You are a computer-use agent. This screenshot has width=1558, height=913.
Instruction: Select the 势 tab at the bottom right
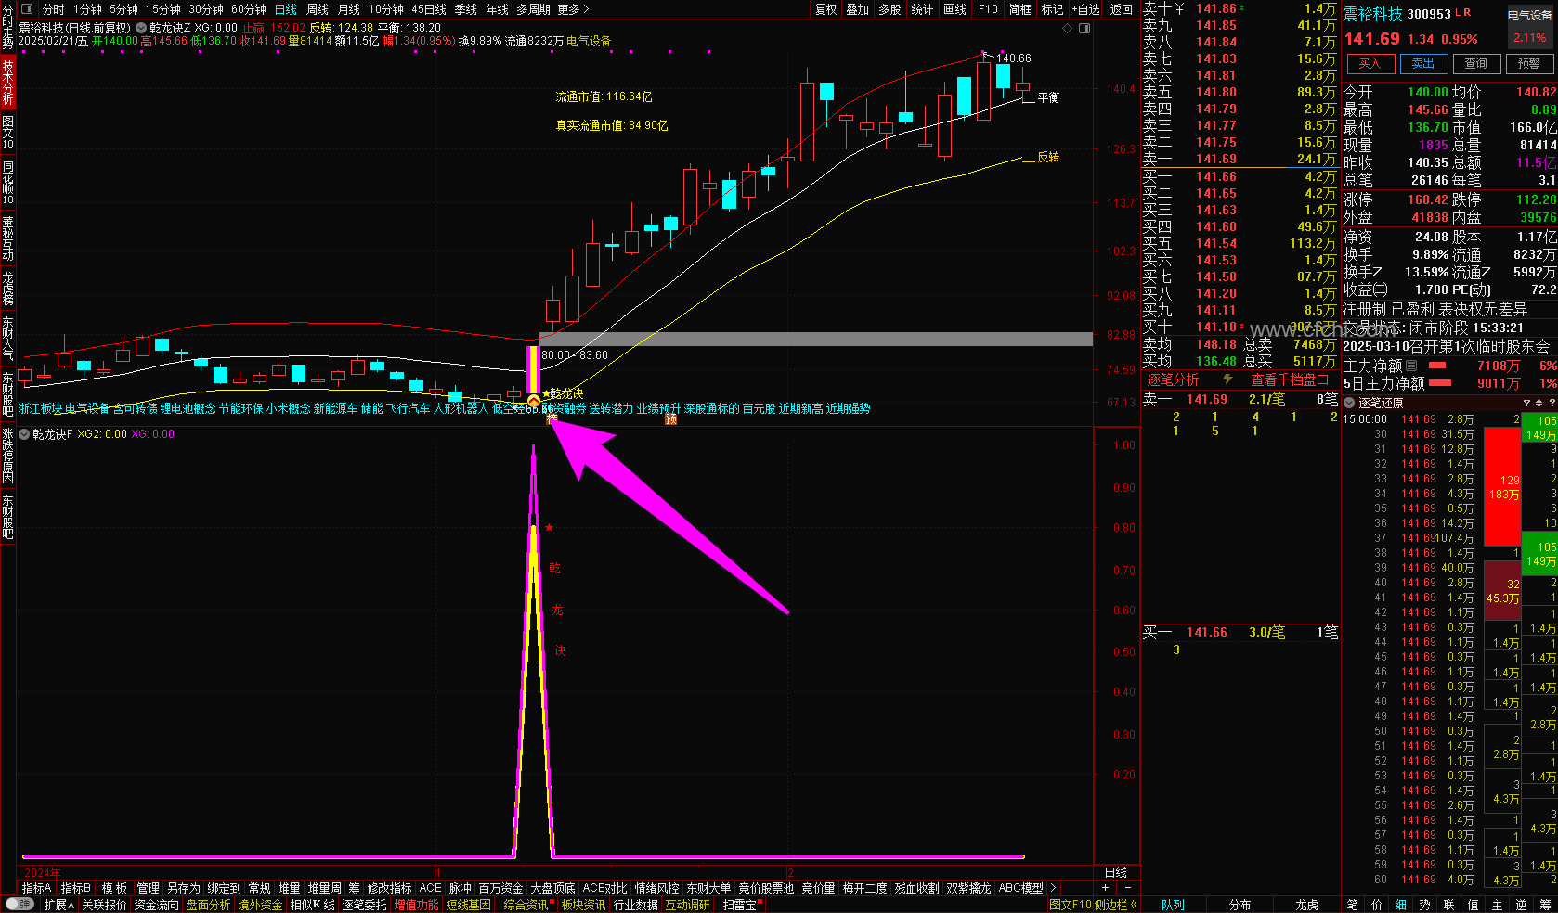tap(1424, 905)
